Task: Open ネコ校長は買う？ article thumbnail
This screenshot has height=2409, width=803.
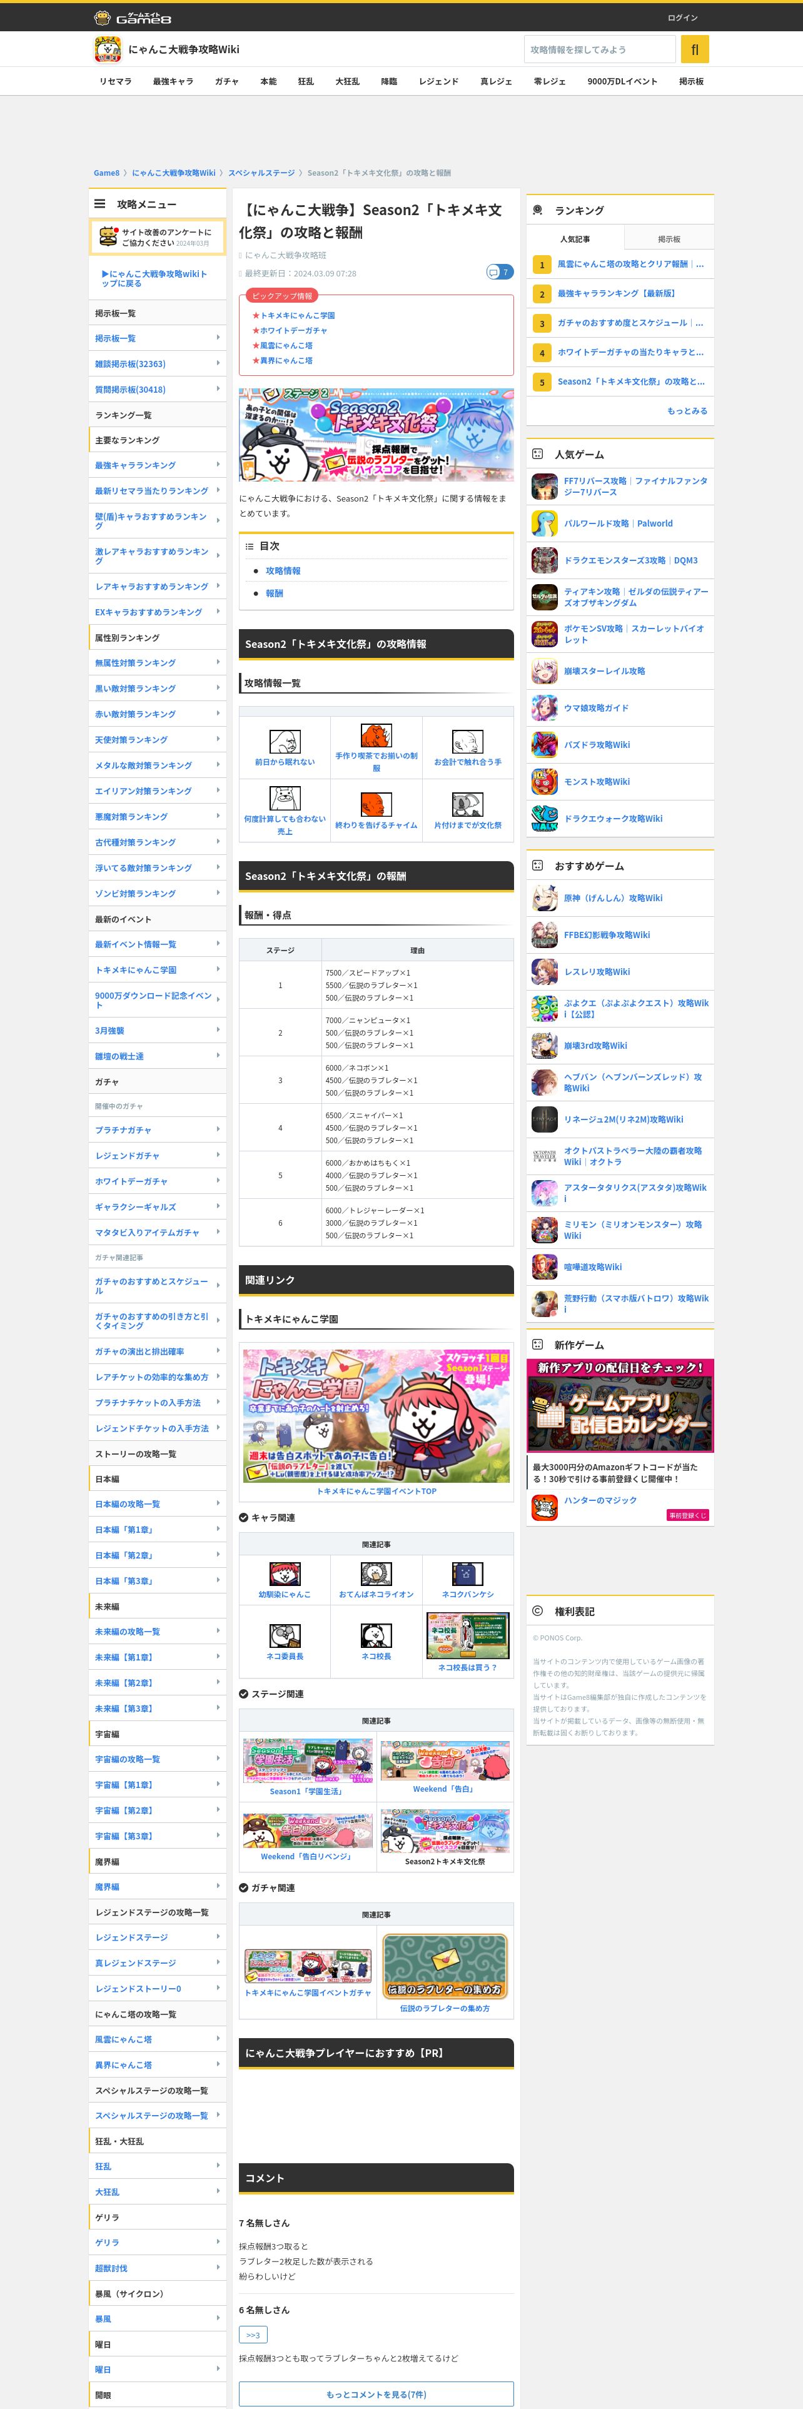Action: point(467,1635)
